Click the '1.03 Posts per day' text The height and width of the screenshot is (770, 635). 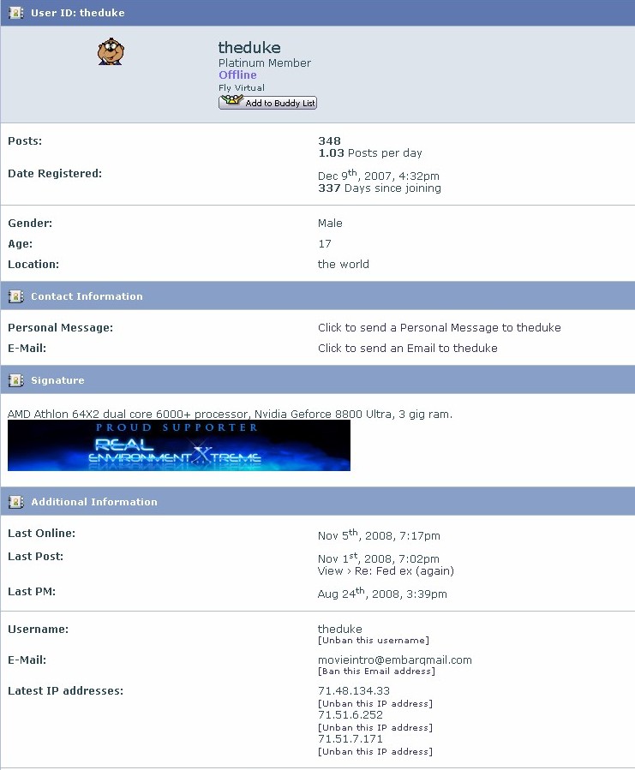[x=370, y=153]
